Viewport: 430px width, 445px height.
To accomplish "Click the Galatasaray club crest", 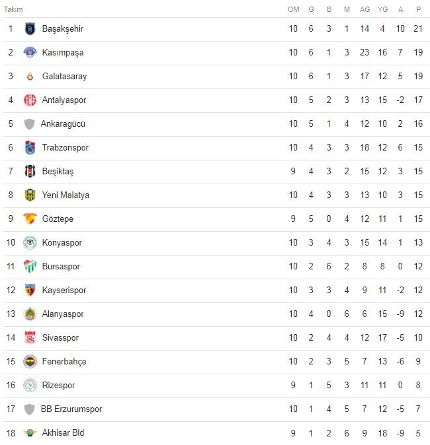I will (30, 77).
